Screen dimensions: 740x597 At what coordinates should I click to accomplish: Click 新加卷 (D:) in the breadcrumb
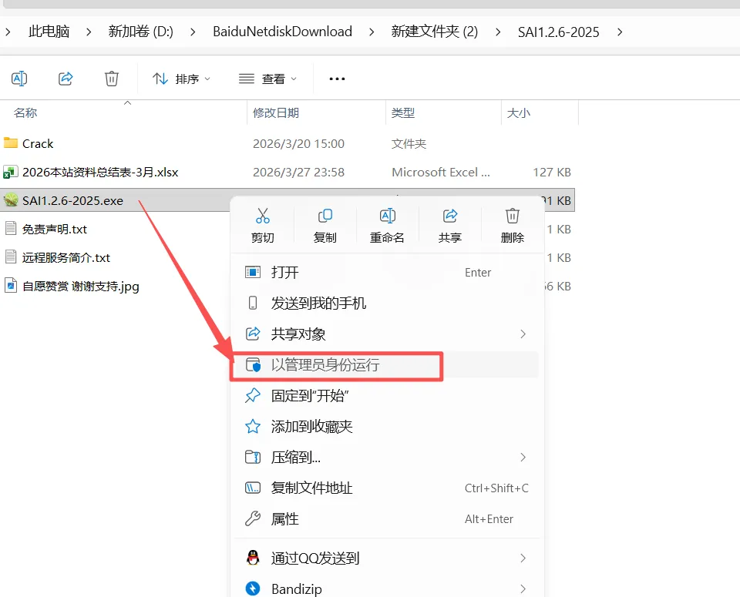[140, 32]
